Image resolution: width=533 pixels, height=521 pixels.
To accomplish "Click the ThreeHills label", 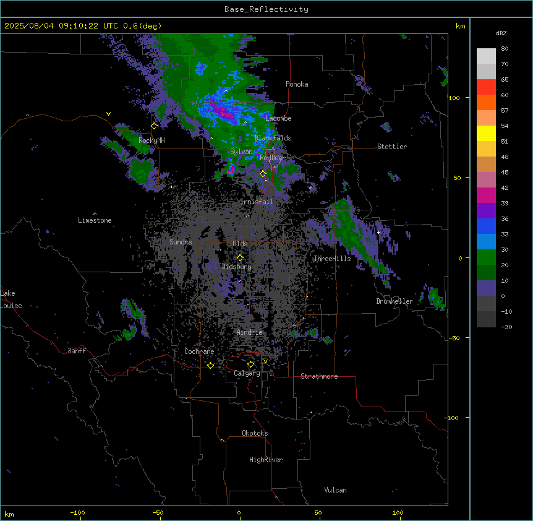I will click(332, 259).
